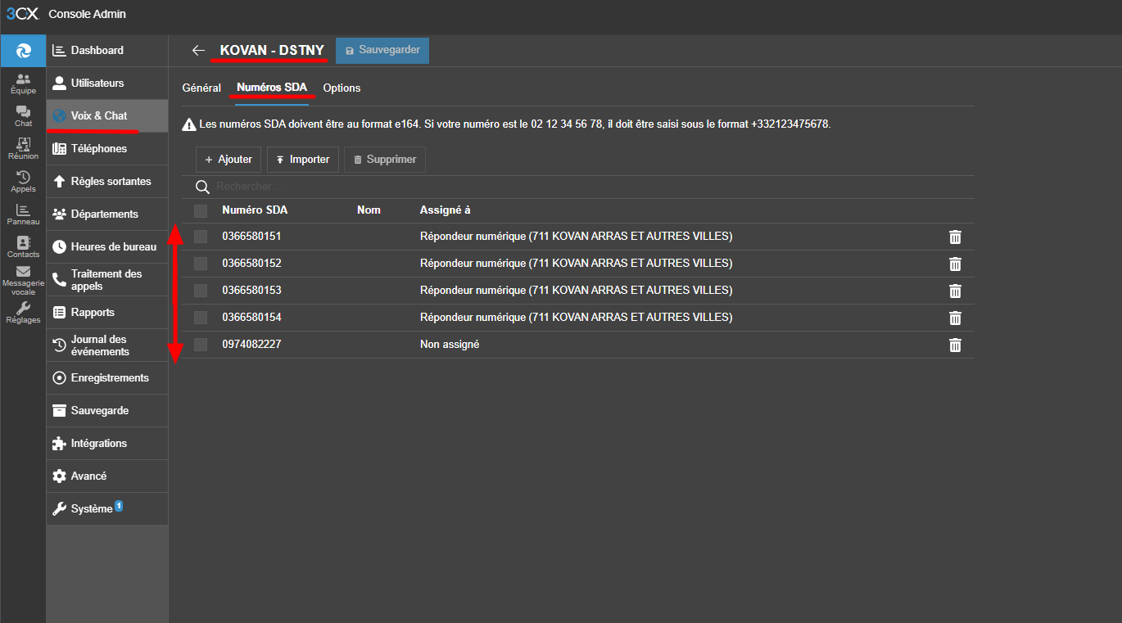Open Système section
1122x623 pixels.
tap(107, 509)
